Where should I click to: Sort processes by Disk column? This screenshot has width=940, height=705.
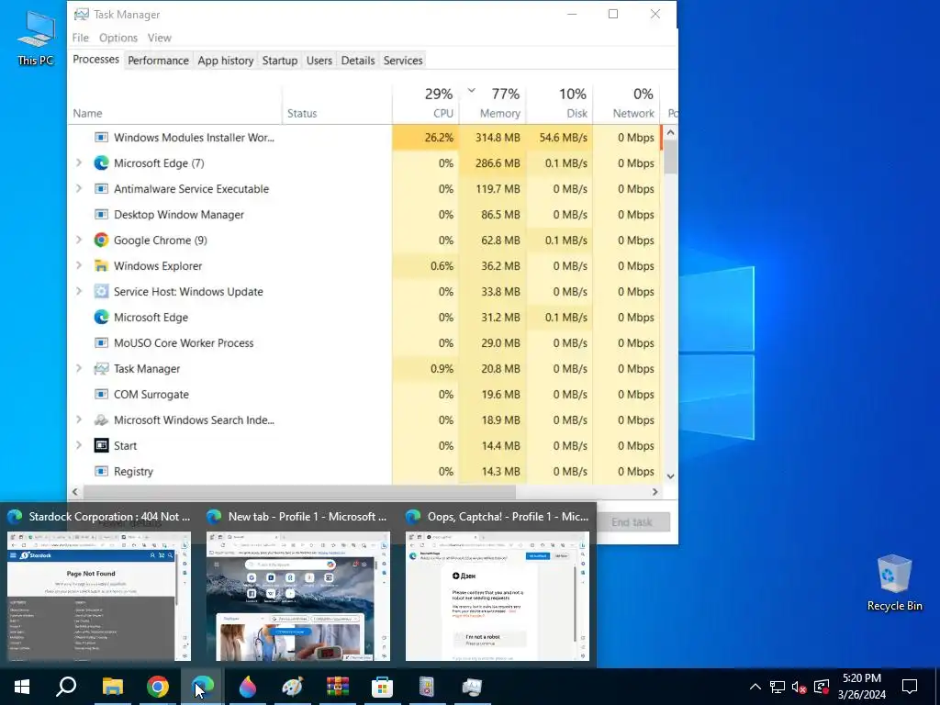559,103
